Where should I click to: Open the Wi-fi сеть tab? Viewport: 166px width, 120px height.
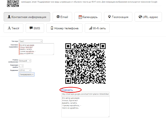[97, 28]
